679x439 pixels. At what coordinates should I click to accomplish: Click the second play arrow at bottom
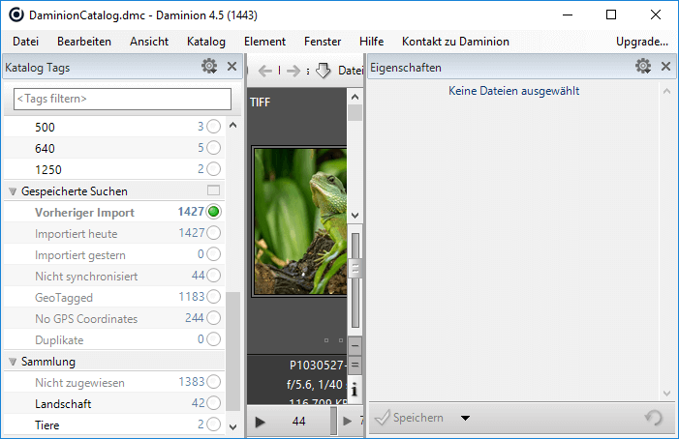(x=347, y=421)
